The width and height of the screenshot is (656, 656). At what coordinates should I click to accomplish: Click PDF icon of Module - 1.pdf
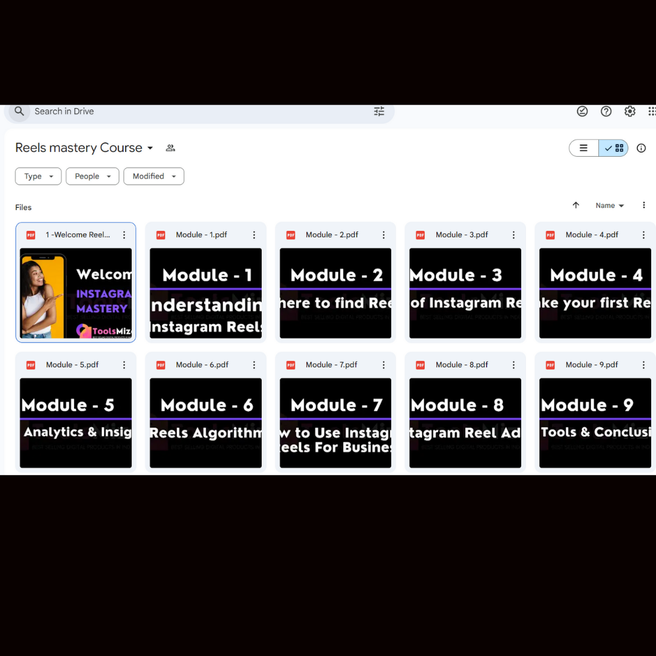coord(160,235)
